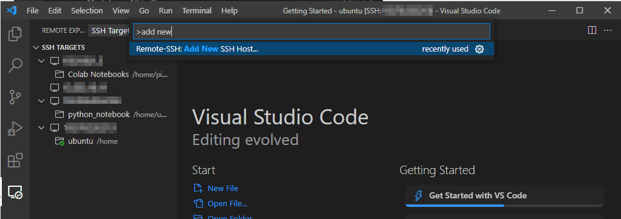The width and height of the screenshot is (621, 219).
Task: Click the split editor layout icon
Action: click(592, 30)
